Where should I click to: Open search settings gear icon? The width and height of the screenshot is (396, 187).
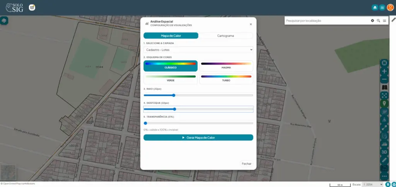pyautogui.click(x=372, y=20)
